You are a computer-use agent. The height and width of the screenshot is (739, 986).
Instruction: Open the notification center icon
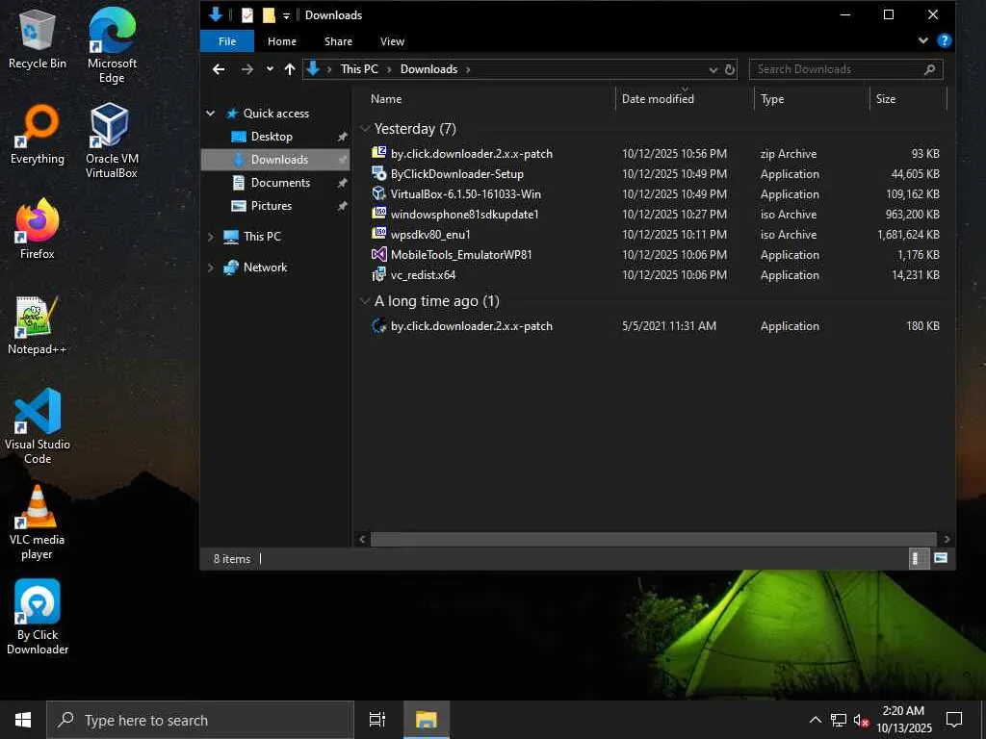pos(954,720)
